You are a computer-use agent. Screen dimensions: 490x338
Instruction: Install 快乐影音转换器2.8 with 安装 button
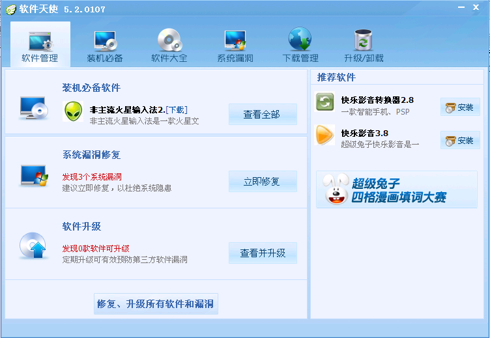click(x=460, y=107)
